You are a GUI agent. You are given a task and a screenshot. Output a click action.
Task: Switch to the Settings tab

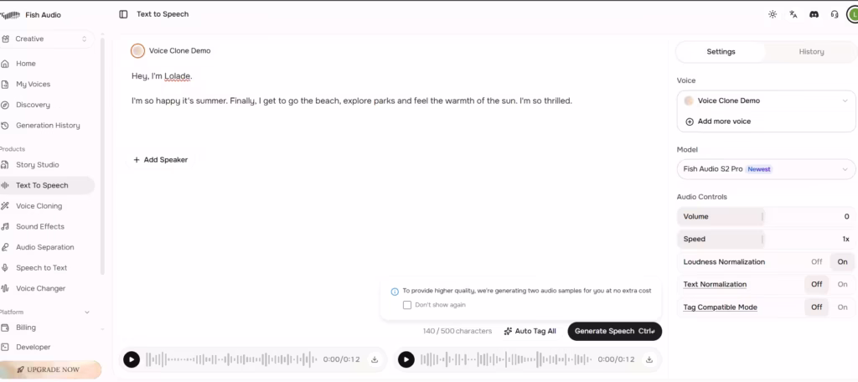pos(721,51)
